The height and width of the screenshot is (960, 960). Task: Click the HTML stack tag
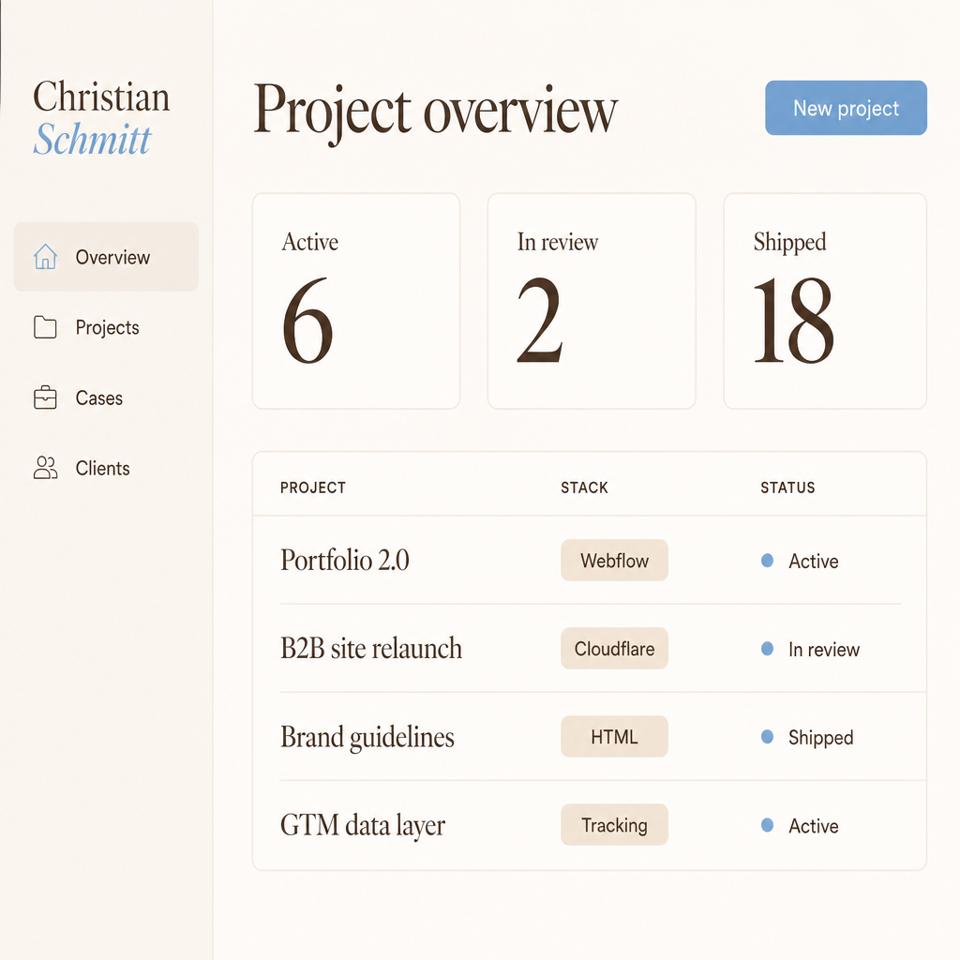(x=614, y=737)
